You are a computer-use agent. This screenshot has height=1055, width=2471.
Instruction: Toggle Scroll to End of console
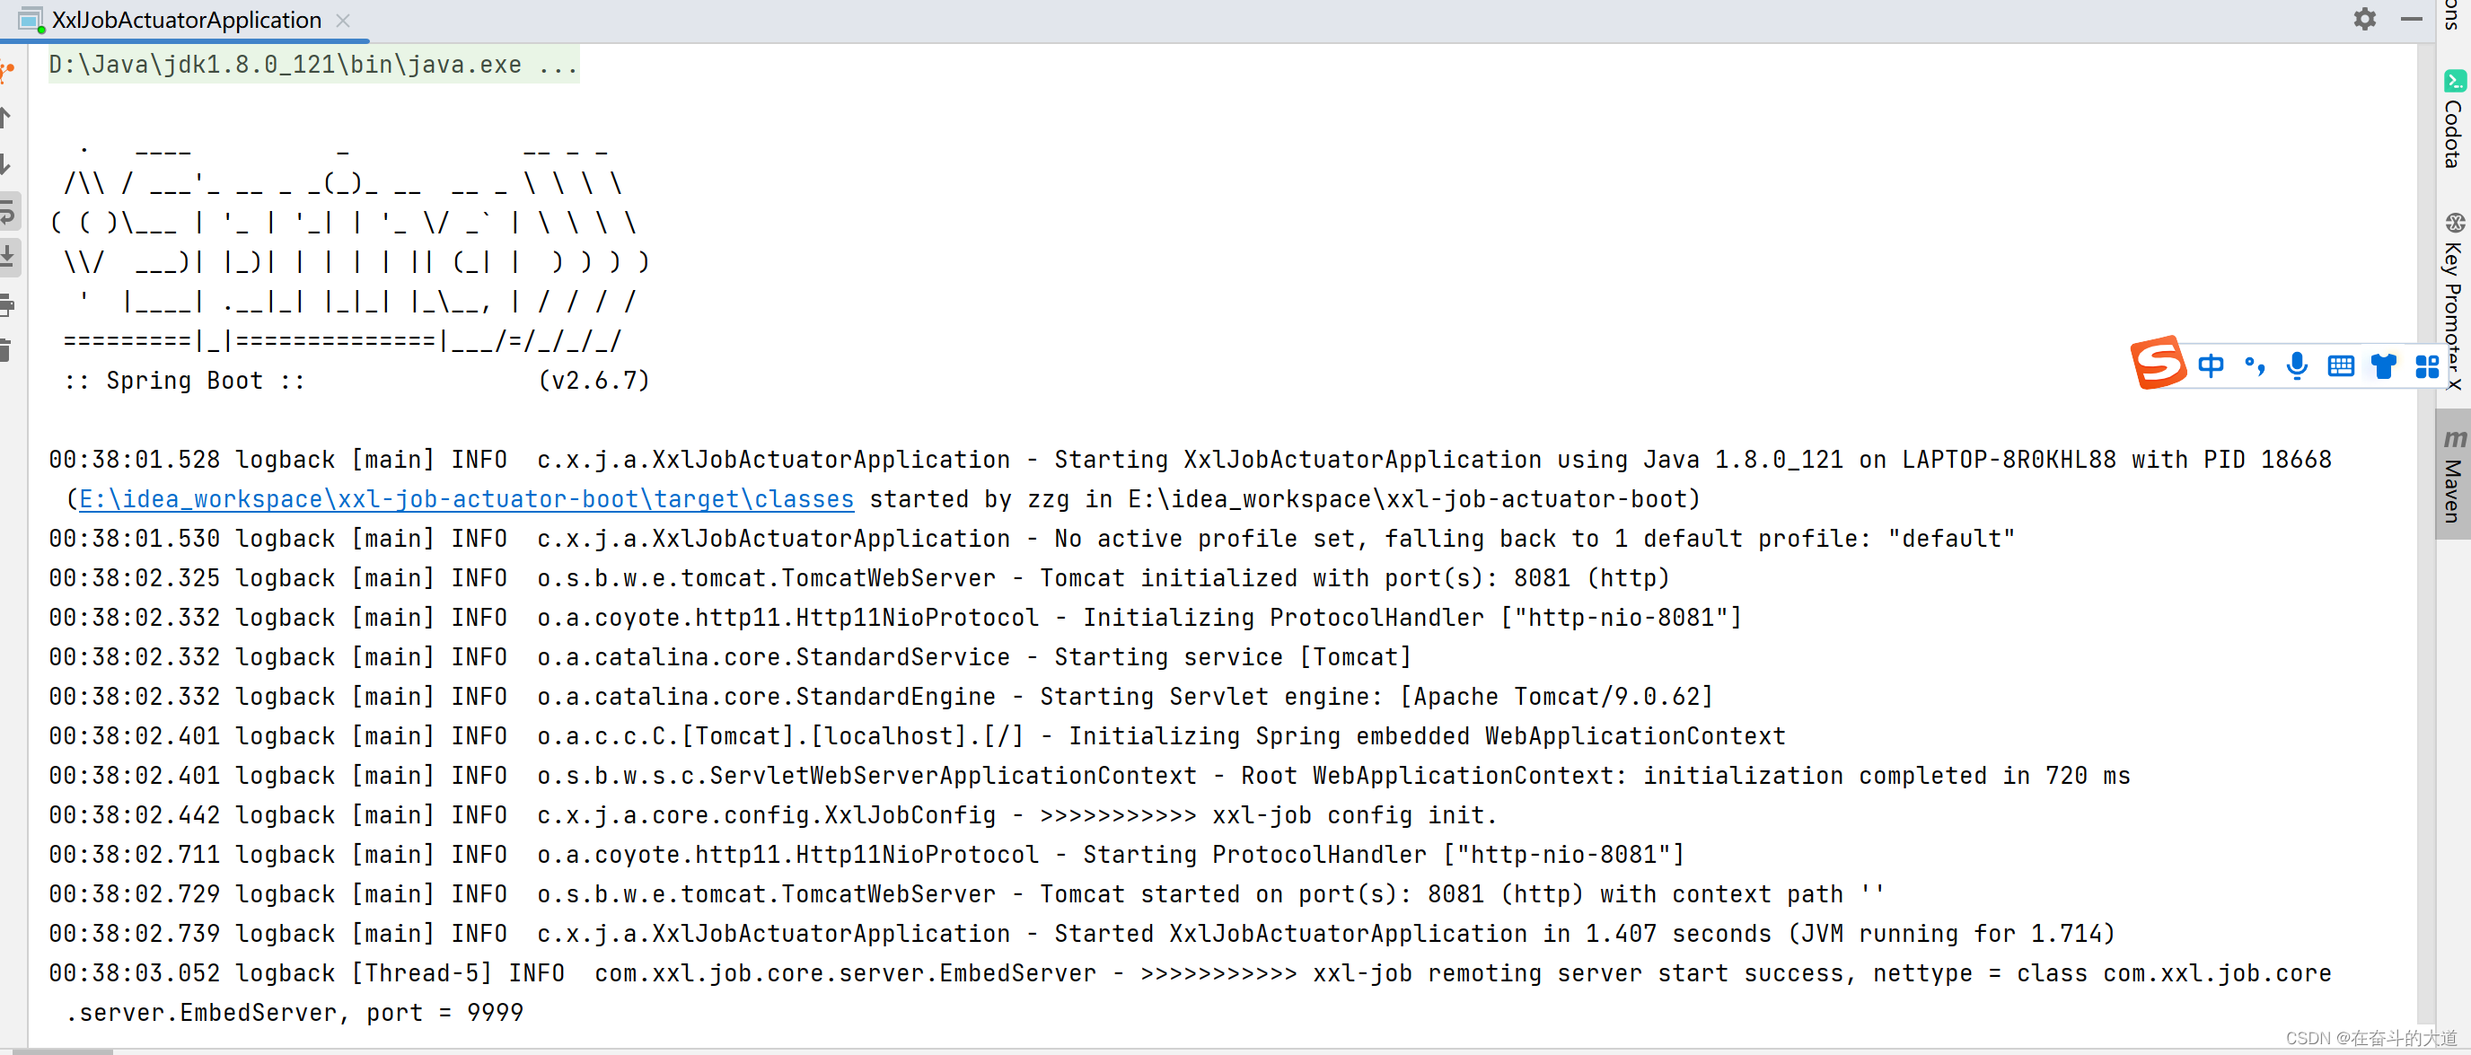tap(8, 257)
